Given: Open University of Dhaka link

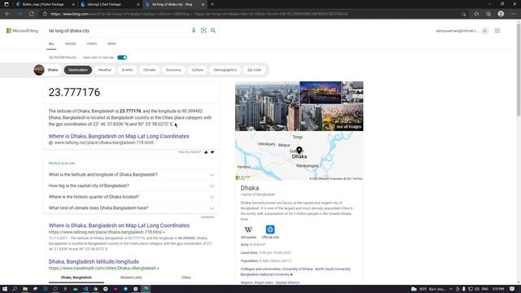Looking at the screenshot, I should tap(297, 269).
